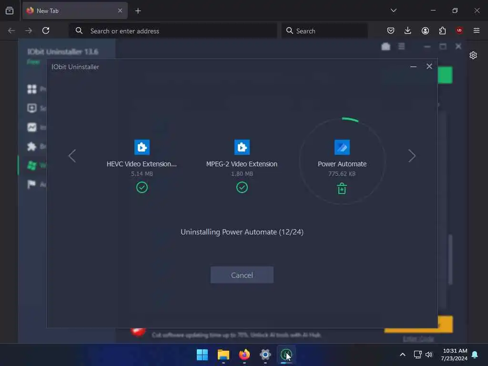
Task: Select Programs icon in IObit sidebar
Action: pos(32,89)
